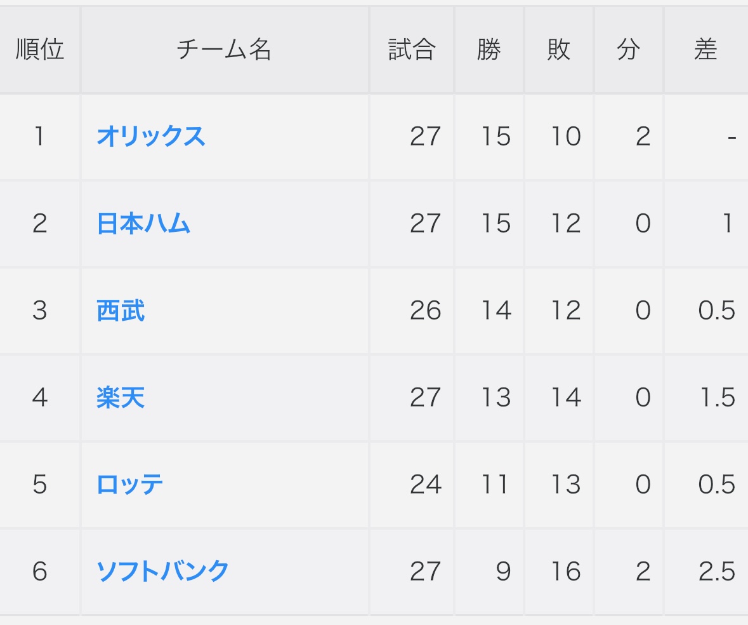Open the オリックス team link
The height and width of the screenshot is (625, 748).
click(151, 137)
